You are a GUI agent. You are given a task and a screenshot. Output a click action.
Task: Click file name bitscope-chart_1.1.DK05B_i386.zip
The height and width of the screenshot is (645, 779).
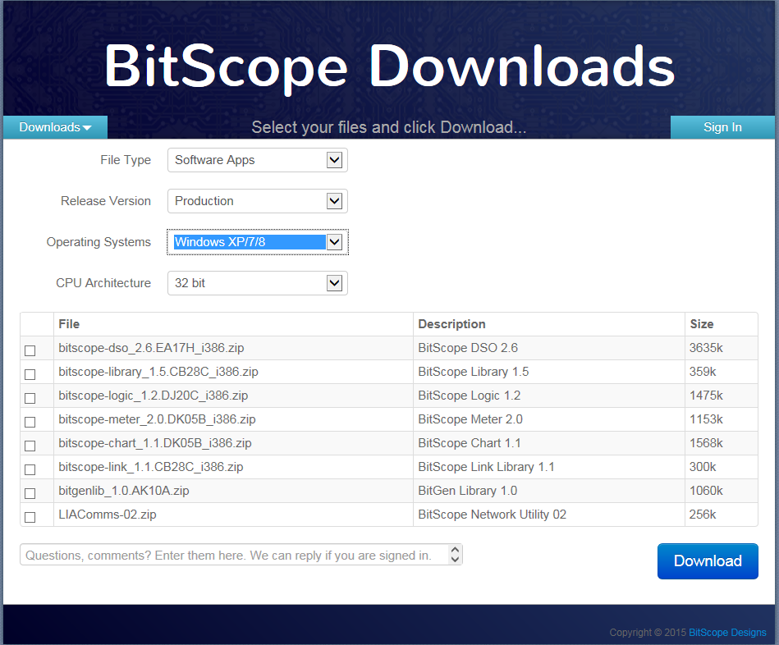point(155,443)
